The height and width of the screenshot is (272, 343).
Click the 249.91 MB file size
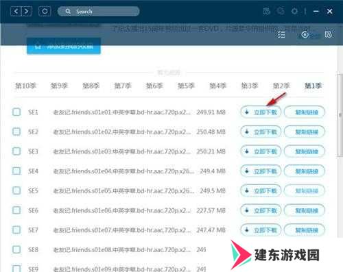click(211, 112)
